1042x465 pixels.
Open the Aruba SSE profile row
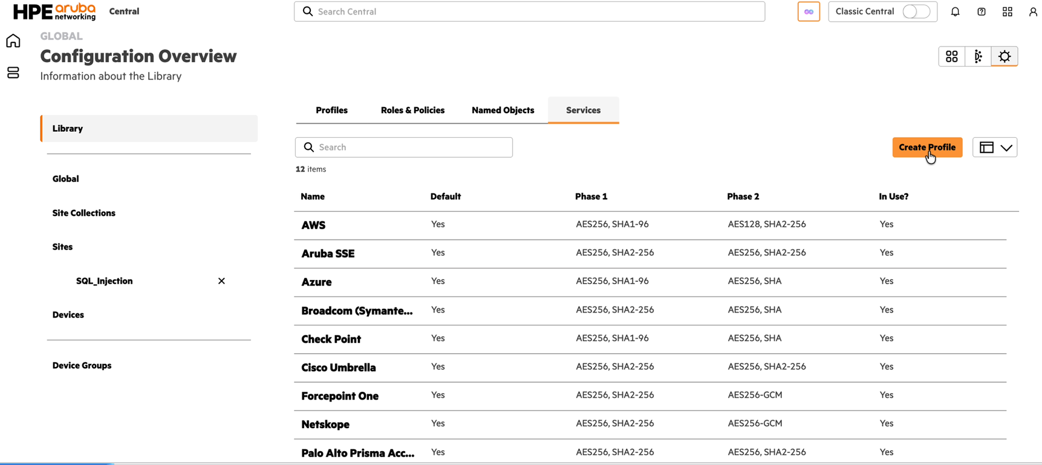click(650, 254)
